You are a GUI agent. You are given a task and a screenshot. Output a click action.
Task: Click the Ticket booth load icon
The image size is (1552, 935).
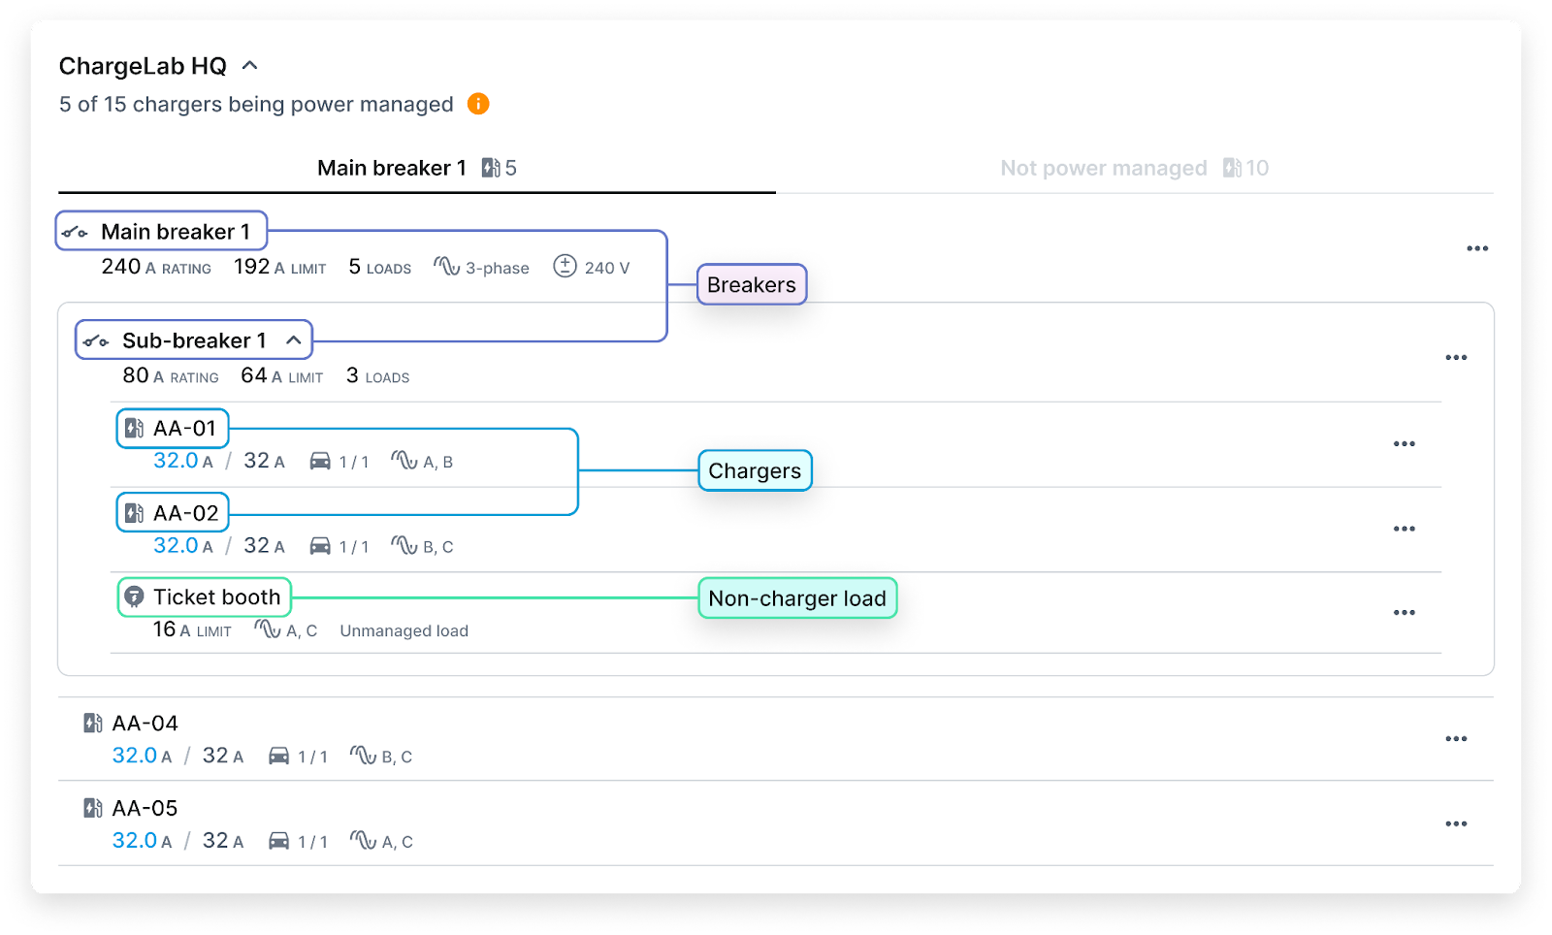[x=135, y=597]
